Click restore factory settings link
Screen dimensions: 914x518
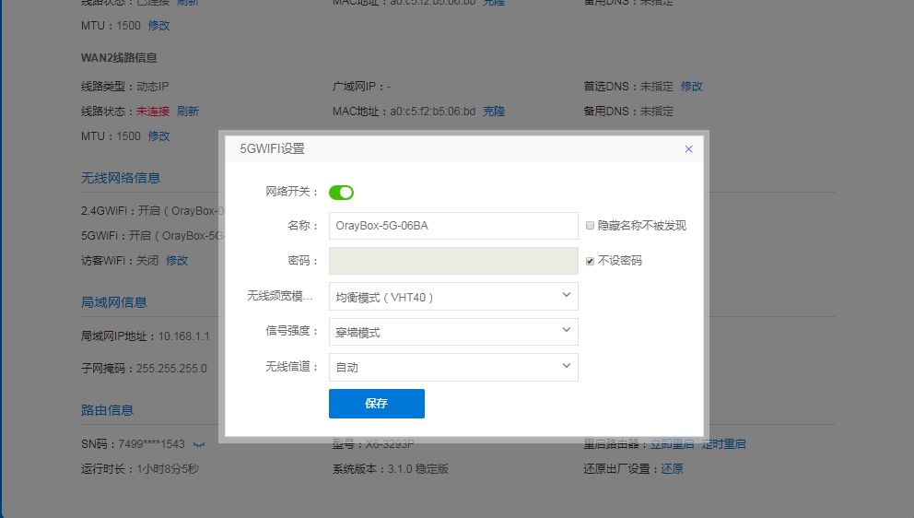(x=672, y=469)
